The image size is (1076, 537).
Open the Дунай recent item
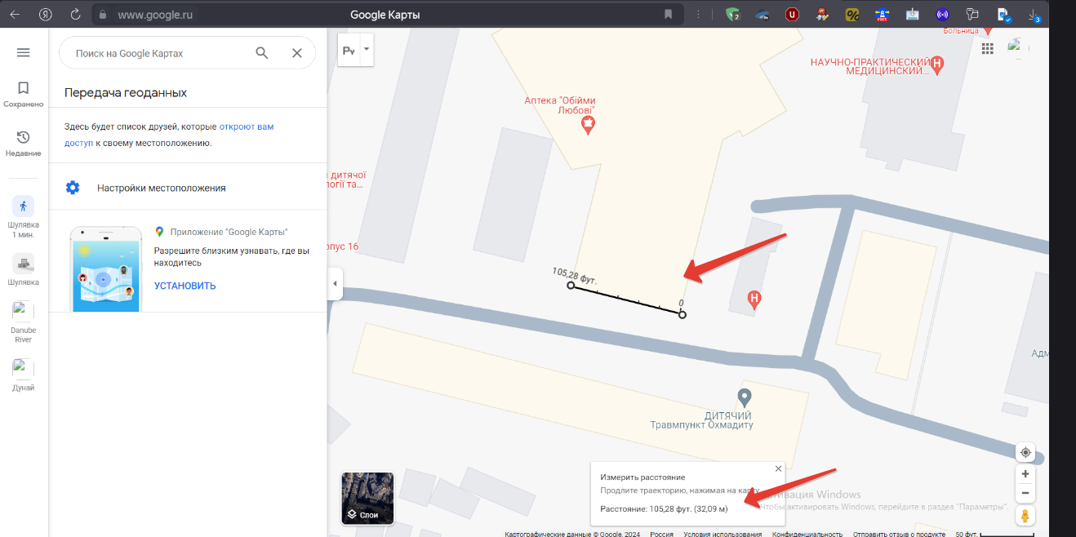[24, 375]
